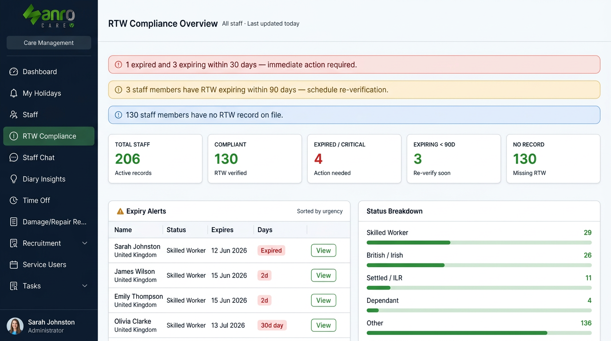This screenshot has height=341, width=611.
Task: Click the British / Irish progress bar
Action: (x=479, y=266)
